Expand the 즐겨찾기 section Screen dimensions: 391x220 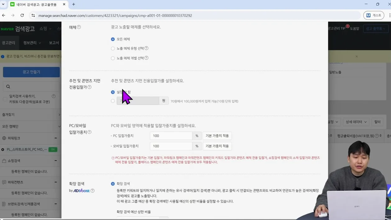(x=59, y=115)
